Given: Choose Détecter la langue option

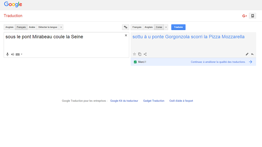Looking at the screenshot, I should click(48, 27).
